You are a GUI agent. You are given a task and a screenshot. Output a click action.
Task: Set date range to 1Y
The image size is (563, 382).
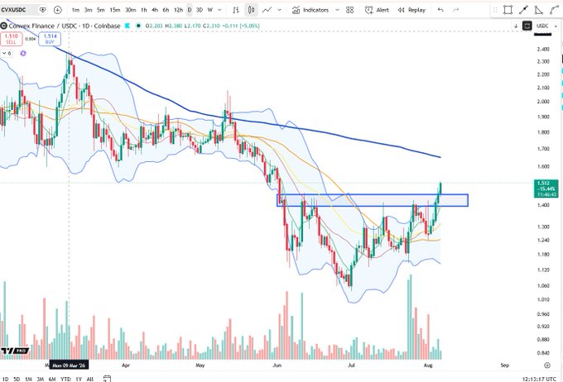[x=79, y=379]
